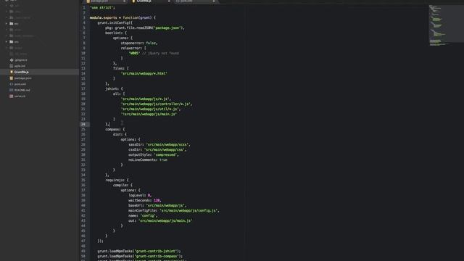Image resolution: width=464 pixels, height=261 pixels.
Task: Click the Gruntfile.js icon in sidebar
Action: tap(12, 72)
